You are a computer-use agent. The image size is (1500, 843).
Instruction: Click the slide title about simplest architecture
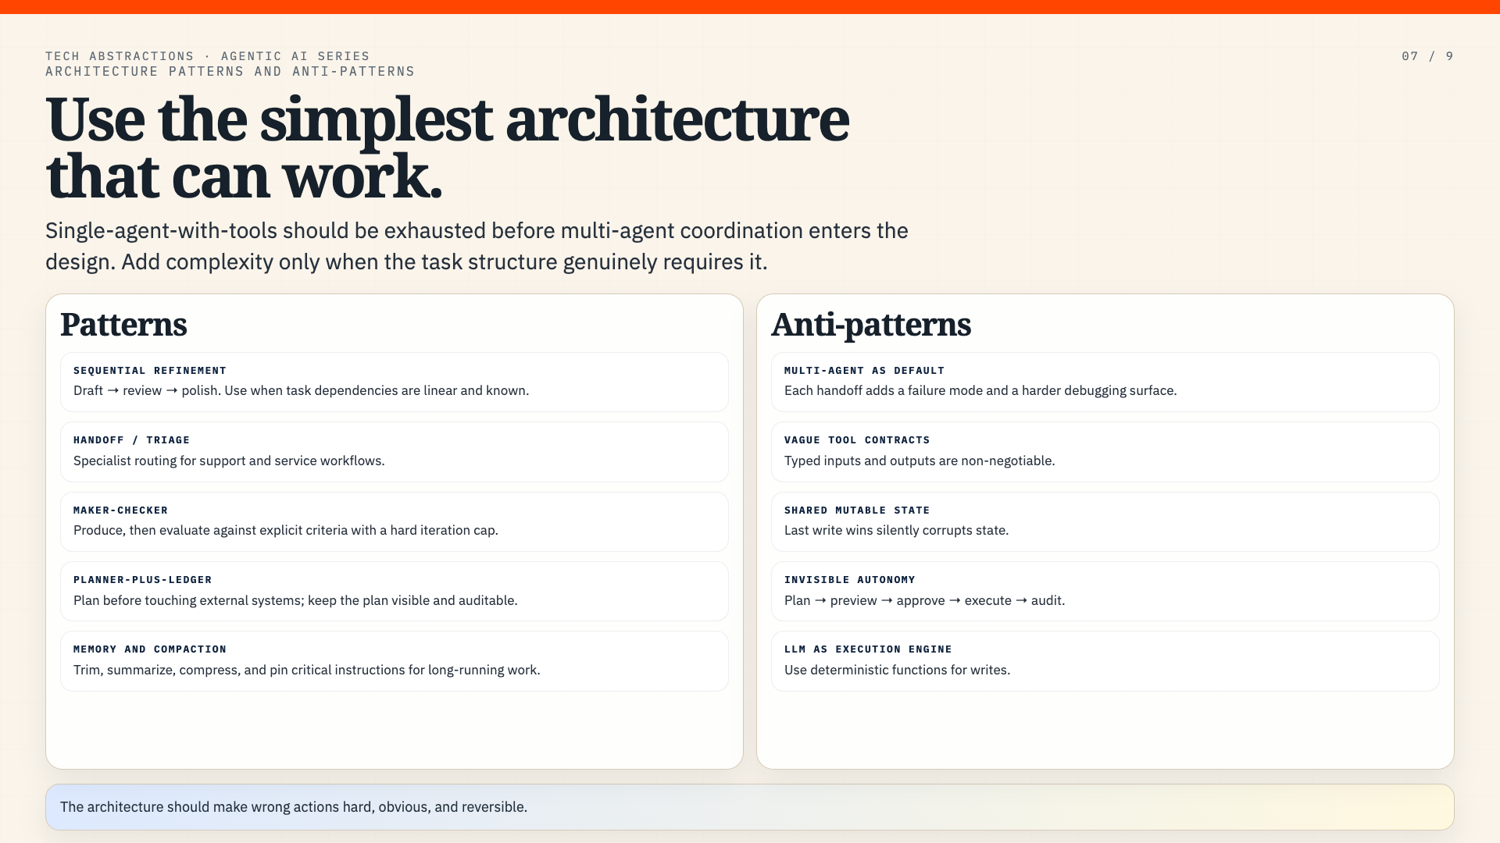448,148
